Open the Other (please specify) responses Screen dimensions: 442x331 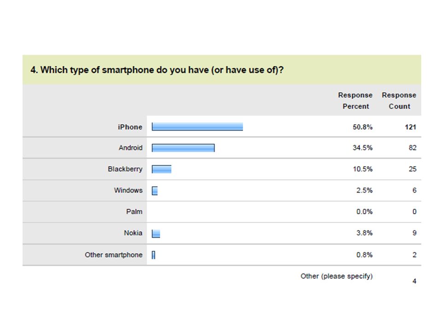point(337,276)
